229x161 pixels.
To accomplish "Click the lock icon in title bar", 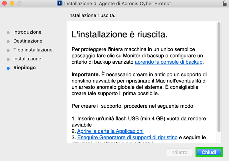I will coord(225,3).
